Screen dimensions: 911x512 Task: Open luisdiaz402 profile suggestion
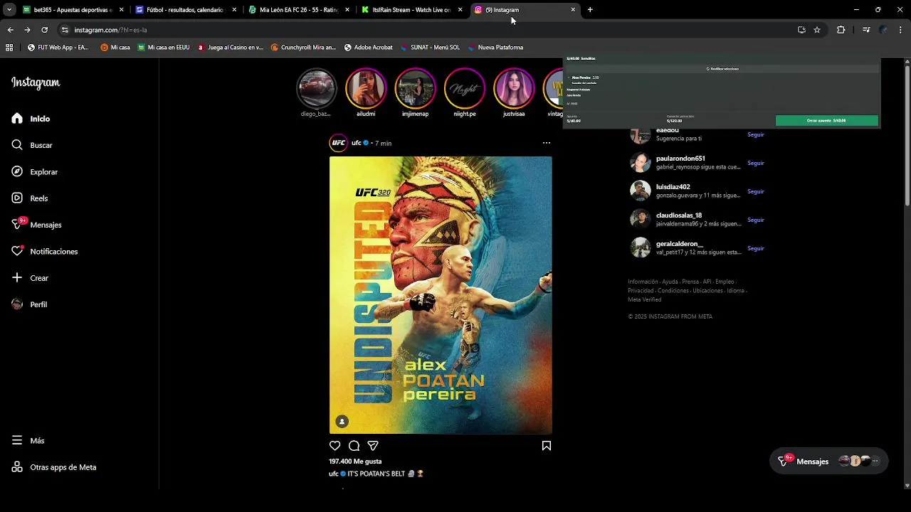pyautogui.click(x=673, y=187)
